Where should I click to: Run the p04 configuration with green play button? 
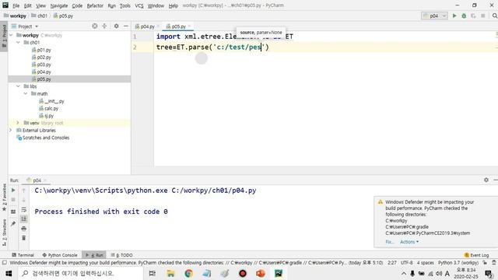click(454, 16)
